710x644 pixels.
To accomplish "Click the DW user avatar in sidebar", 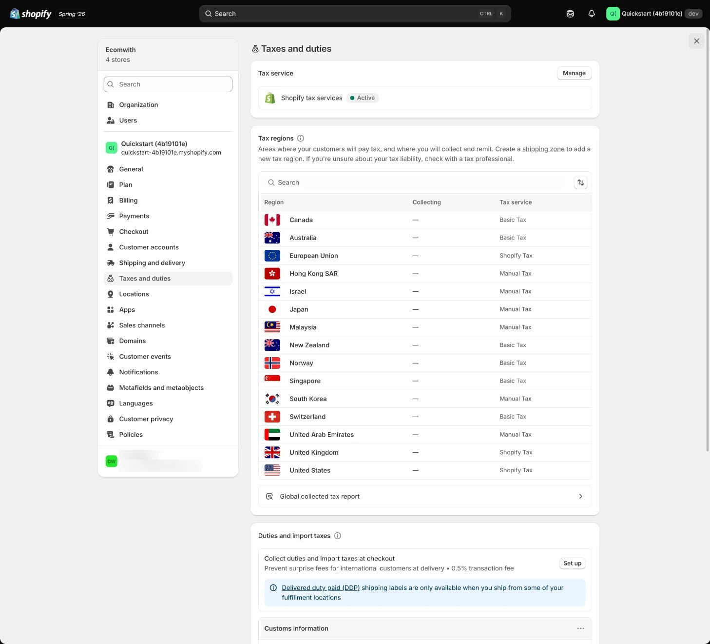I will (x=112, y=461).
